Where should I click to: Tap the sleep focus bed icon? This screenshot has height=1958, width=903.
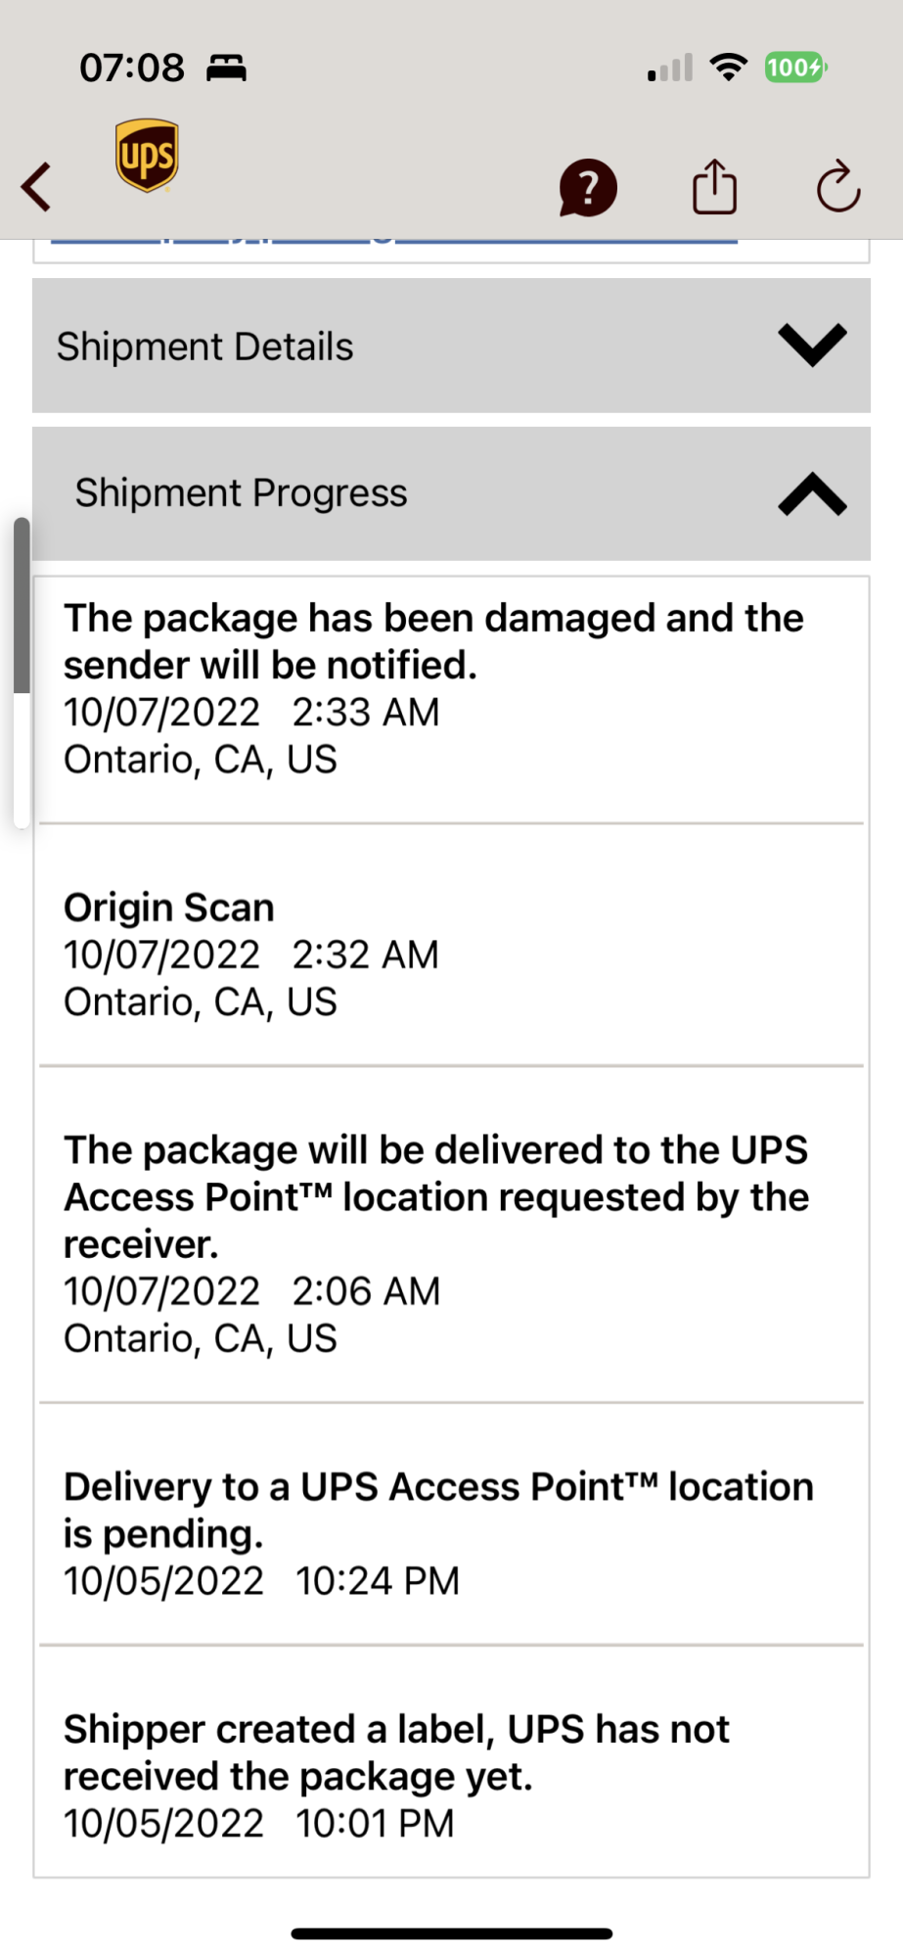tap(226, 68)
